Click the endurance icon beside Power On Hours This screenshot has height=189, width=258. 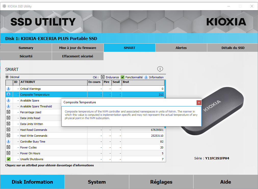[8, 153]
